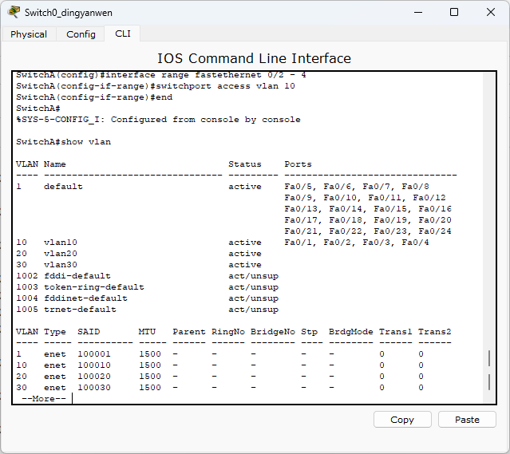This screenshot has height=454, width=510.
Task: Click SAID value 100030
Action: point(94,388)
